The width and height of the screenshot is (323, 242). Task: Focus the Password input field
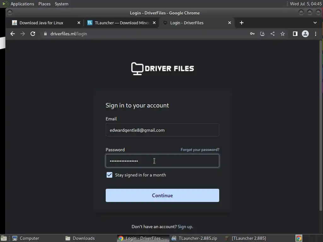(x=162, y=161)
